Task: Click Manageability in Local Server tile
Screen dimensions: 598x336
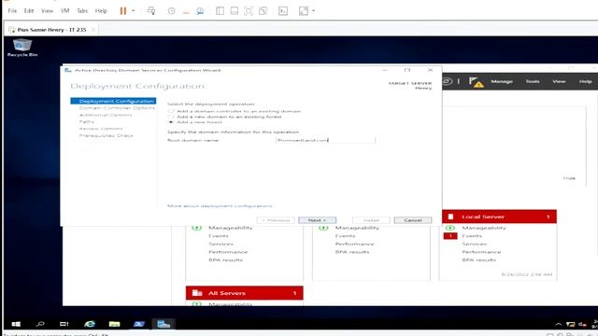Action: coord(484,228)
